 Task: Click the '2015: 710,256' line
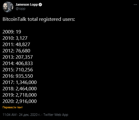(x=18, y=70)
